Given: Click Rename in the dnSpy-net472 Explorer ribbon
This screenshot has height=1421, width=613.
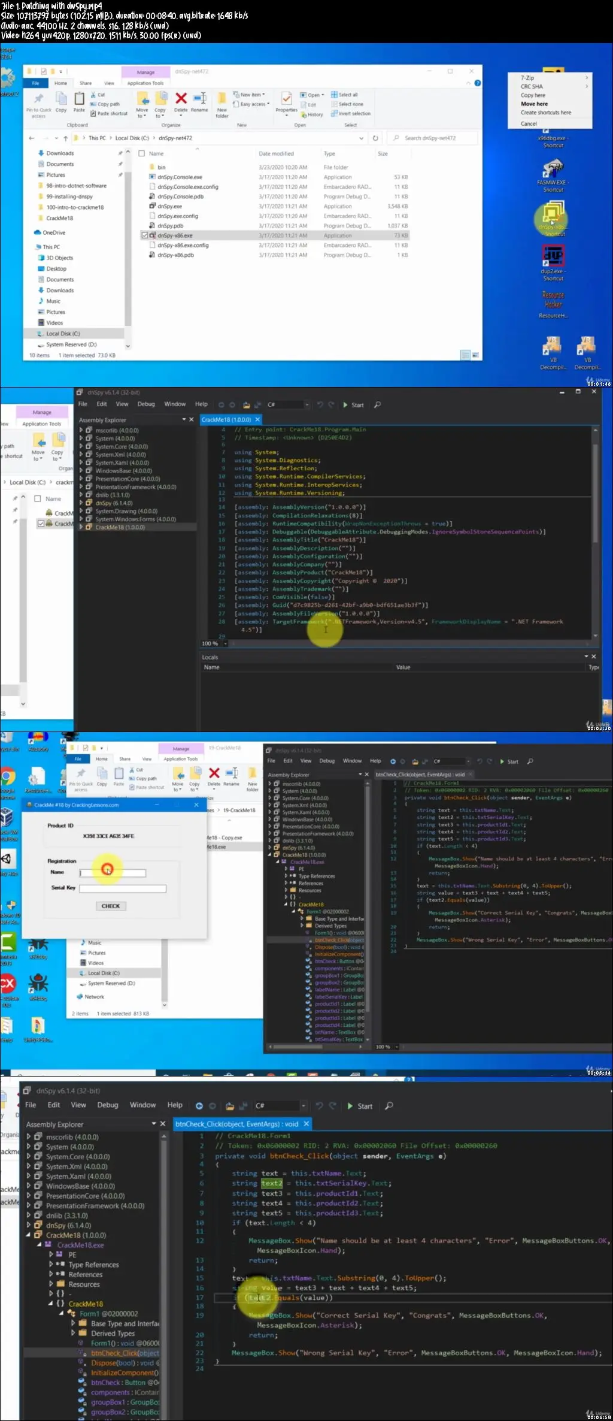Looking at the screenshot, I should [199, 102].
